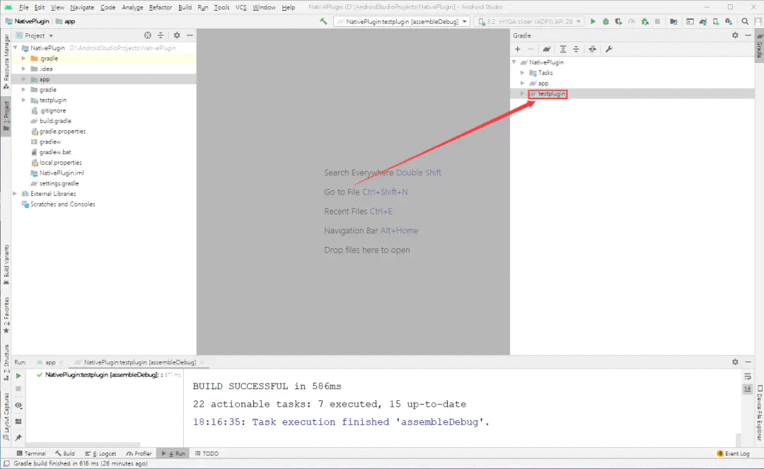Image resolution: width=764 pixels, height=469 pixels.
Task: Click the green Run app button in toolbar
Action: [x=593, y=21]
